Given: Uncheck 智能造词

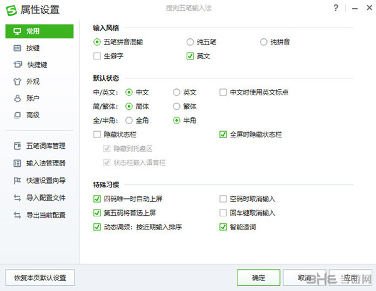Looking at the screenshot, I should coord(223,226).
